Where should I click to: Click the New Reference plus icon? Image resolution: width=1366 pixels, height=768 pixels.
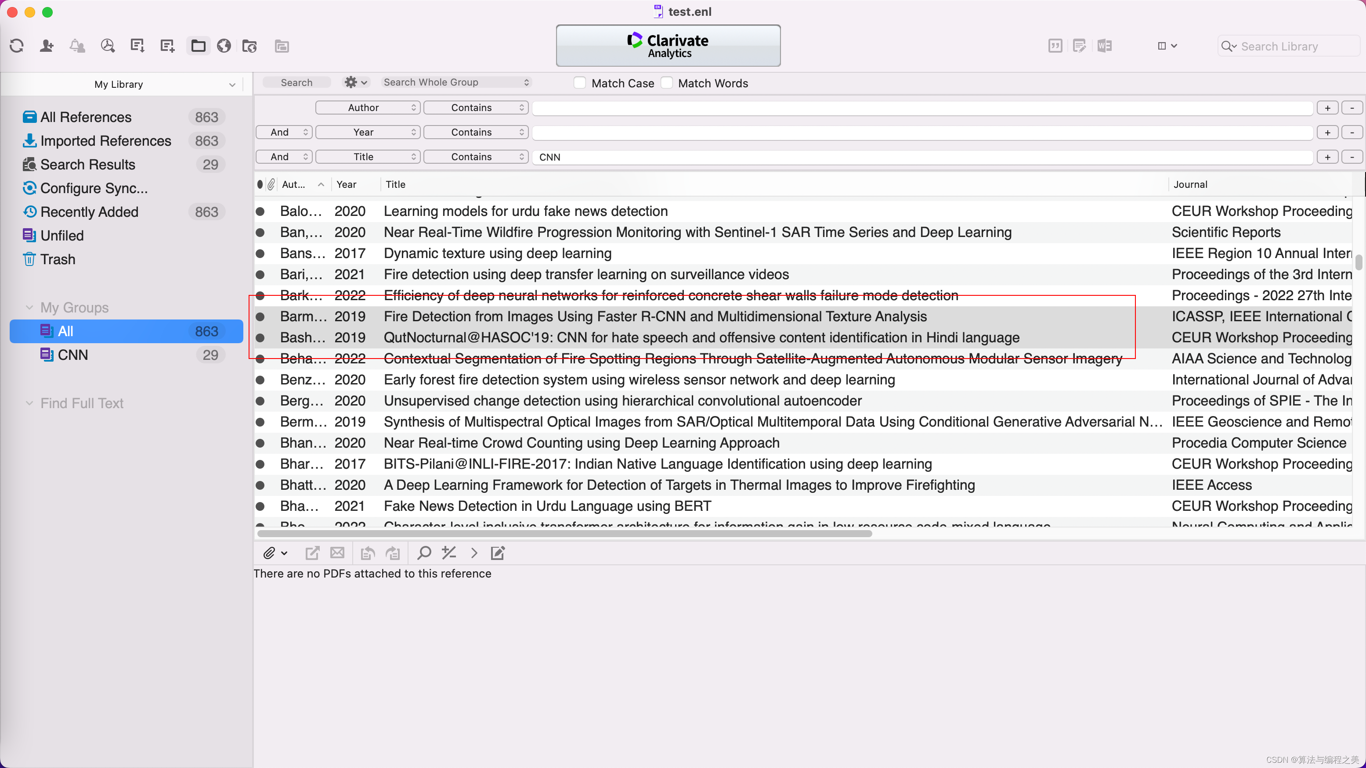[x=167, y=46]
